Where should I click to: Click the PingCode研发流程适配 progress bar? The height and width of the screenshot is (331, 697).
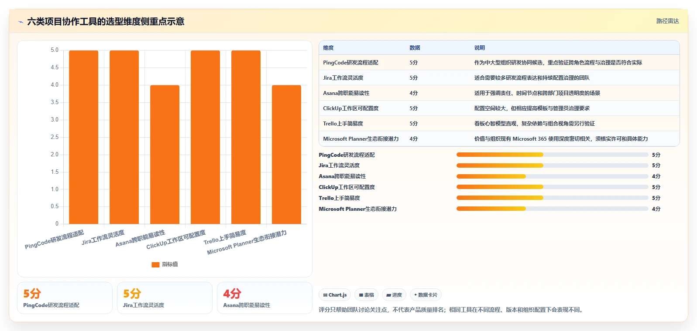[x=552, y=155]
